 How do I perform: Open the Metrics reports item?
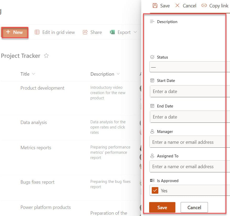click(36, 148)
